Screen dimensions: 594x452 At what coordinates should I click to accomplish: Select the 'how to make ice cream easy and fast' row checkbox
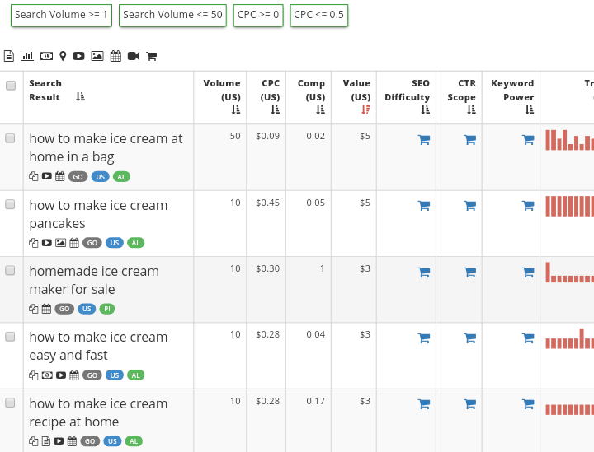pyautogui.click(x=11, y=336)
